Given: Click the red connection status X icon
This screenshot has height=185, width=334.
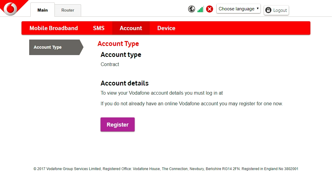Looking at the screenshot, I should pyautogui.click(x=209, y=9).
